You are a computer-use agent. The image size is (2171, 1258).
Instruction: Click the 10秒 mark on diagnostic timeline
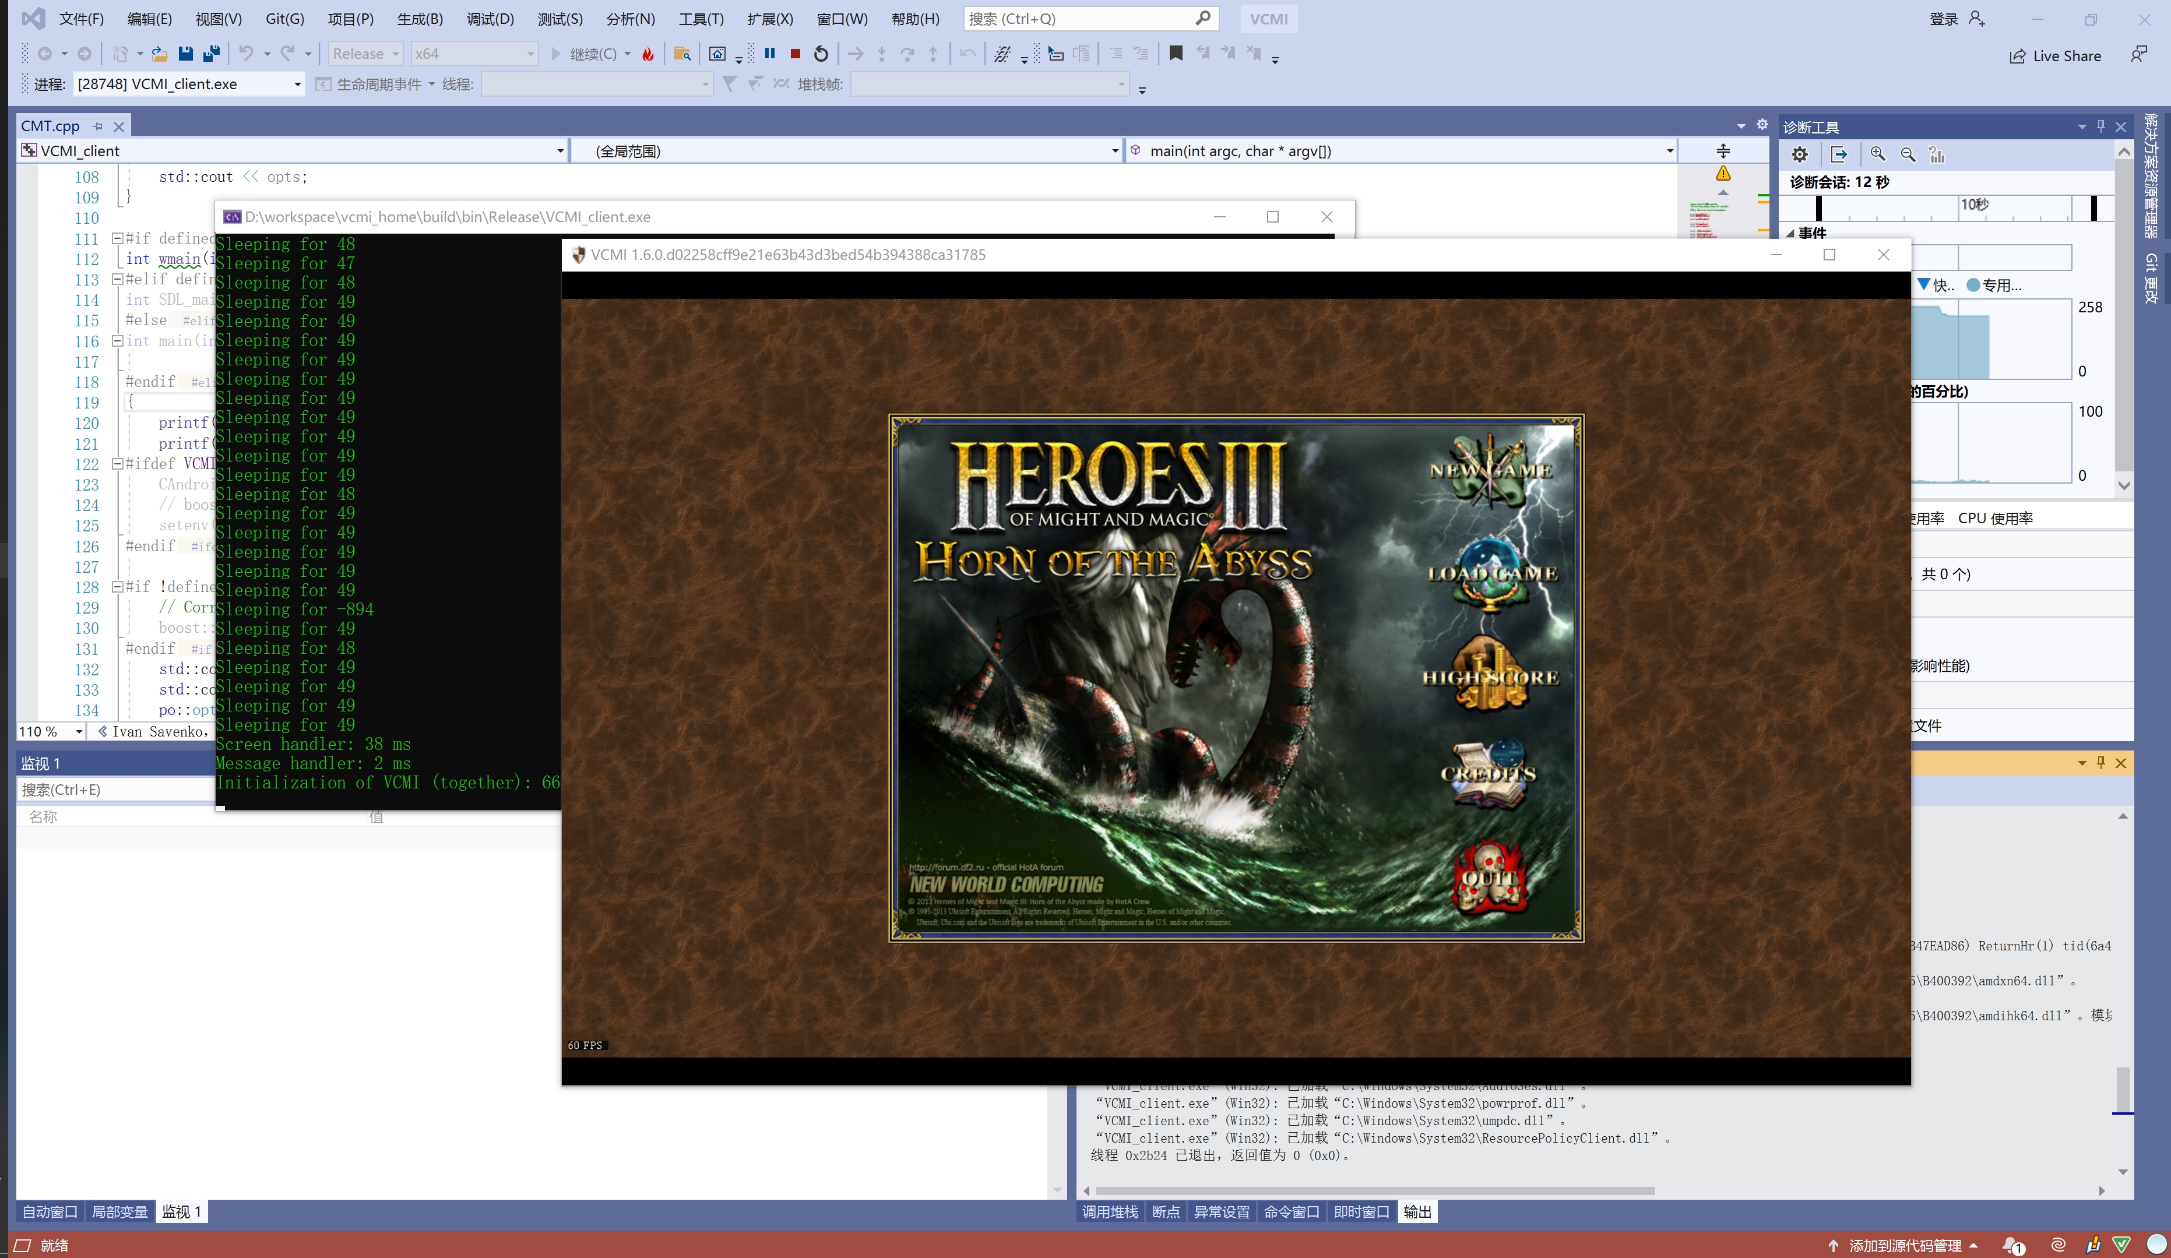coord(1973,205)
